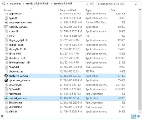The width and height of the screenshot is (142, 119).
Task: Switch to large thumbnails view icon
Action: point(139,116)
